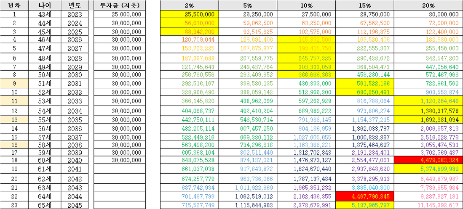463x209 pixels.
Task: Select the age cell 50세
Action: (45, 75)
